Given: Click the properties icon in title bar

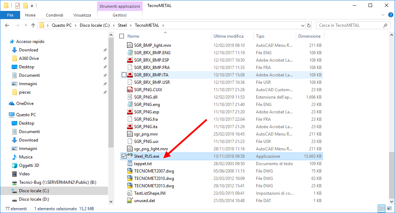Looking at the screenshot, I should point(17,6).
